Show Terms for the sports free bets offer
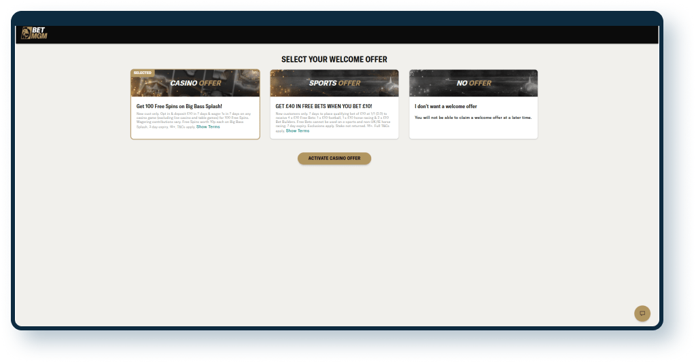 click(297, 131)
